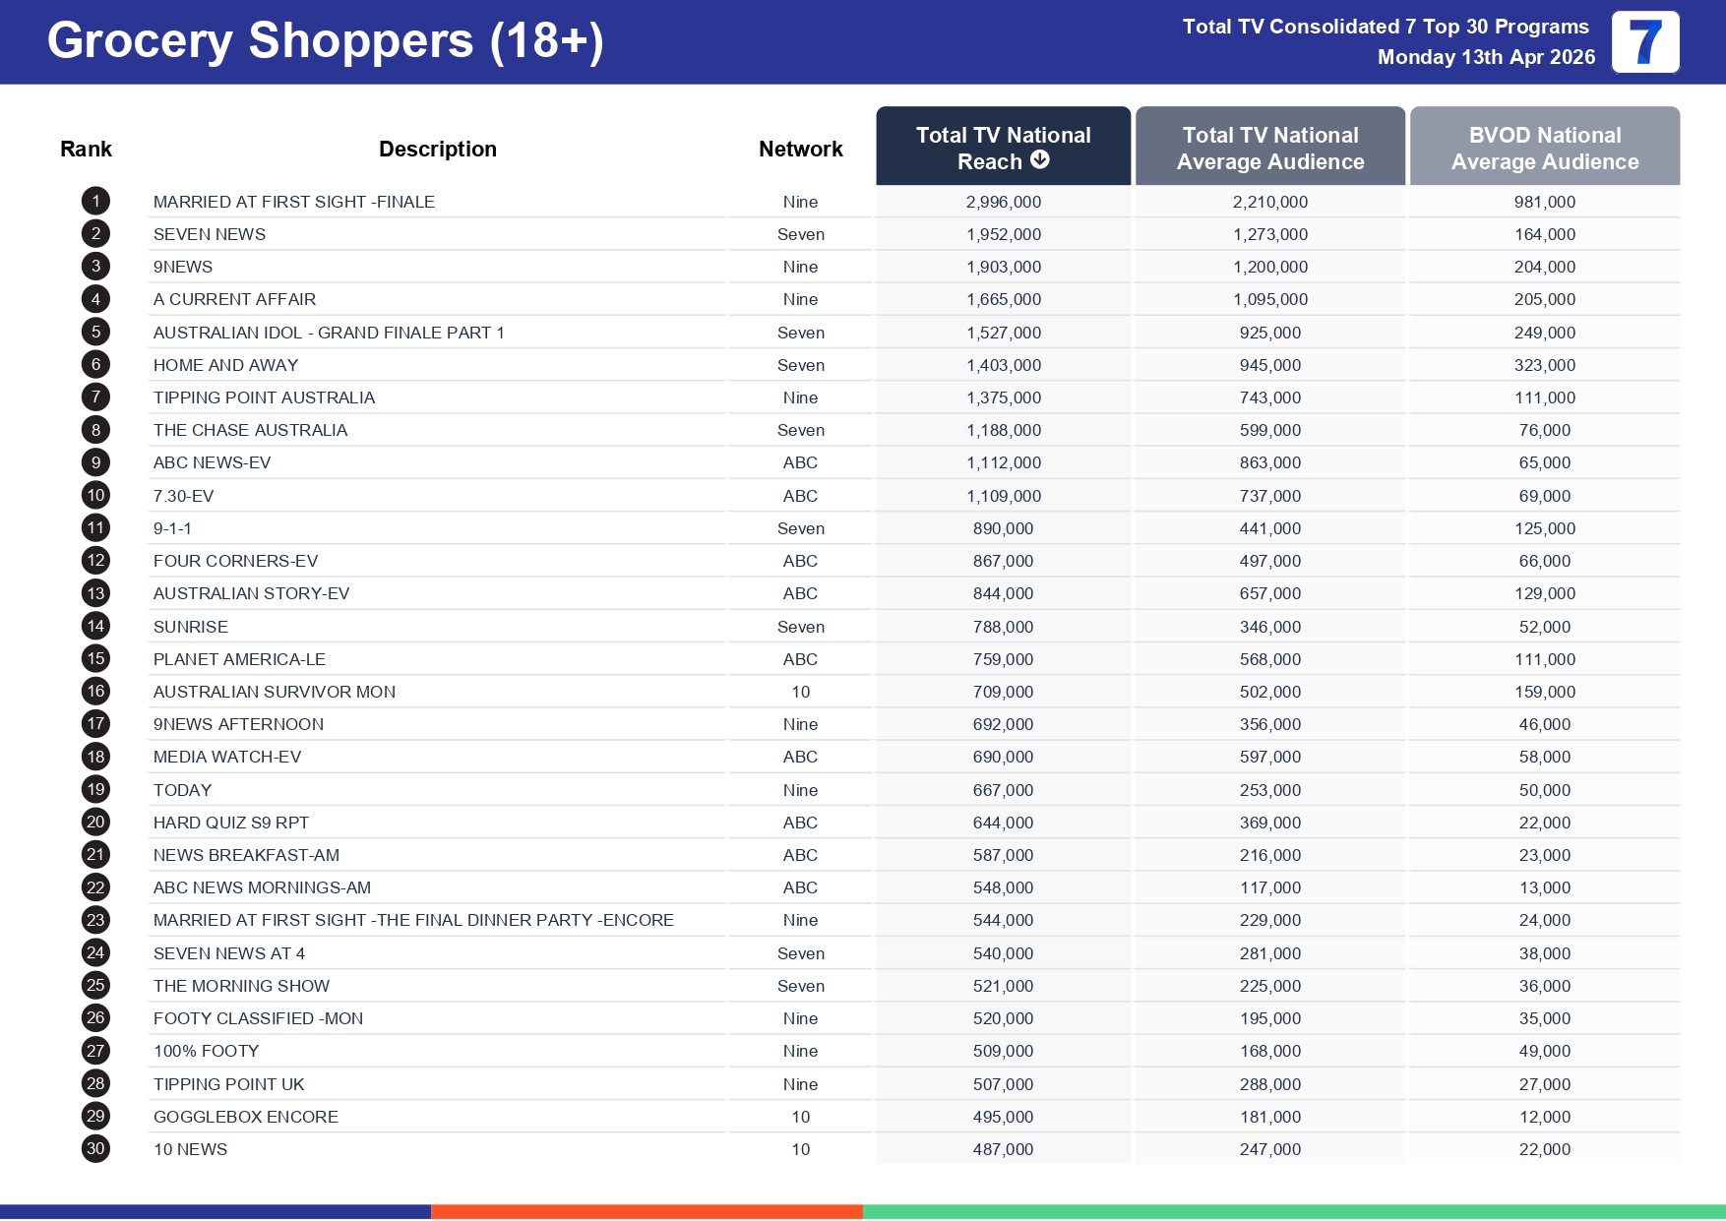Click the Network column header
The image size is (1726, 1221).
(800, 150)
